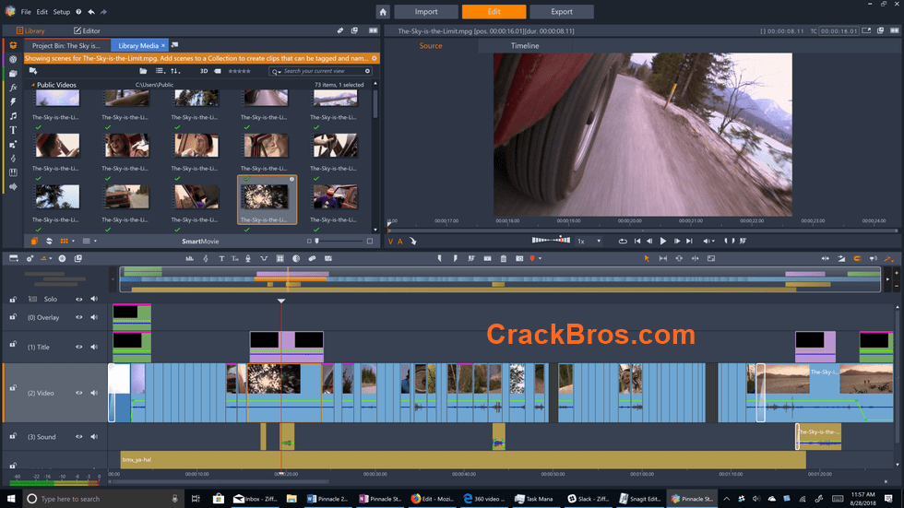This screenshot has height=508, width=904.
Task: Click the loop playback icon
Action: [623, 241]
